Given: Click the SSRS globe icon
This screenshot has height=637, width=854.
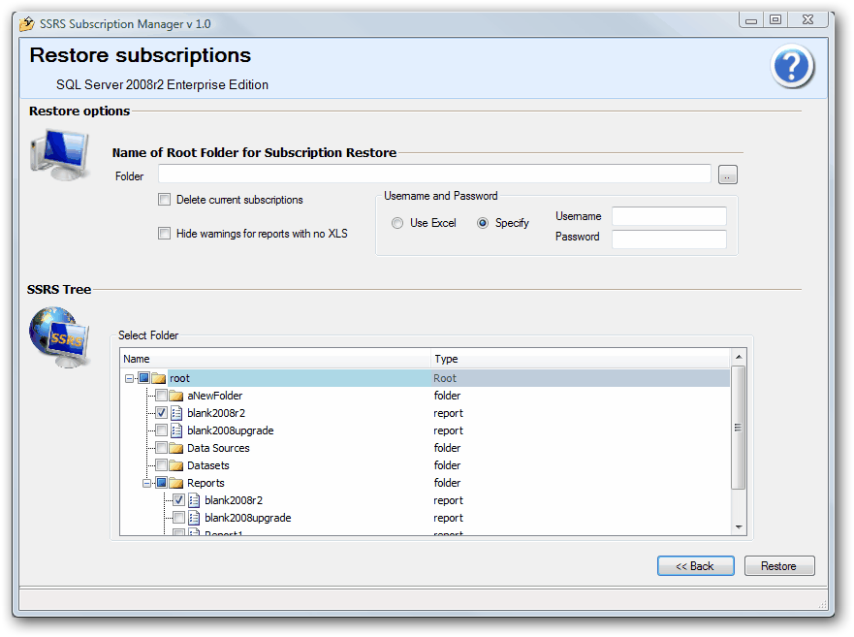Looking at the screenshot, I should 59,336.
